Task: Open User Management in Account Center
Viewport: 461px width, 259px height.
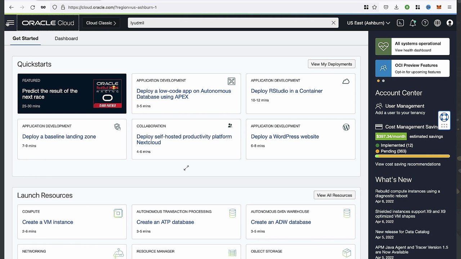Action: [404, 106]
